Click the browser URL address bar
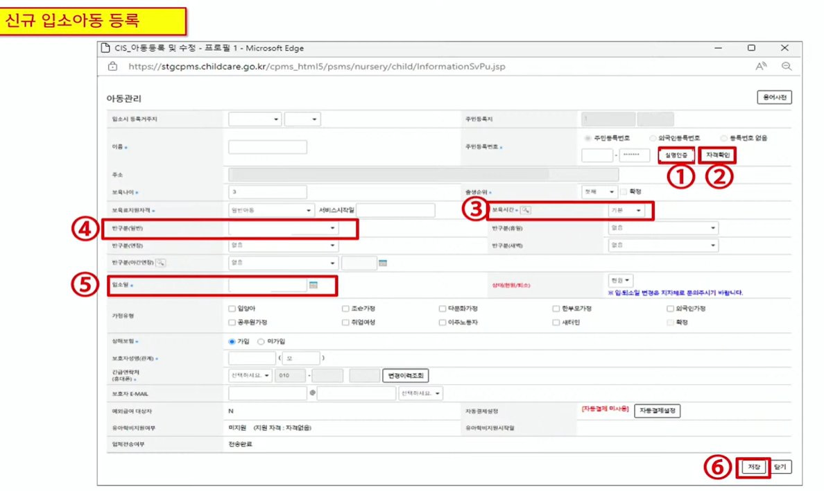The height and width of the screenshot is (491, 824). tap(317, 67)
